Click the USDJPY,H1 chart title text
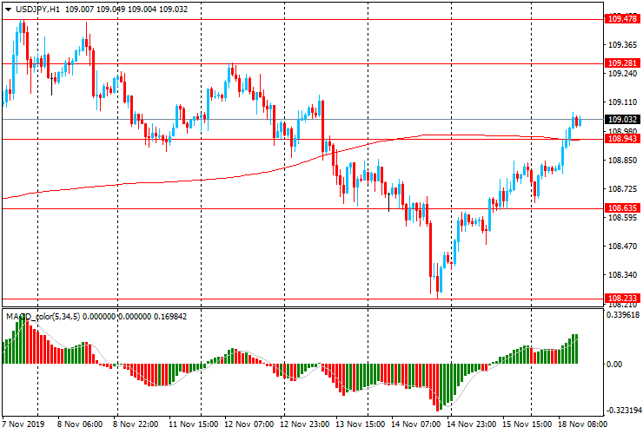This screenshot has width=643, height=434. [37, 8]
